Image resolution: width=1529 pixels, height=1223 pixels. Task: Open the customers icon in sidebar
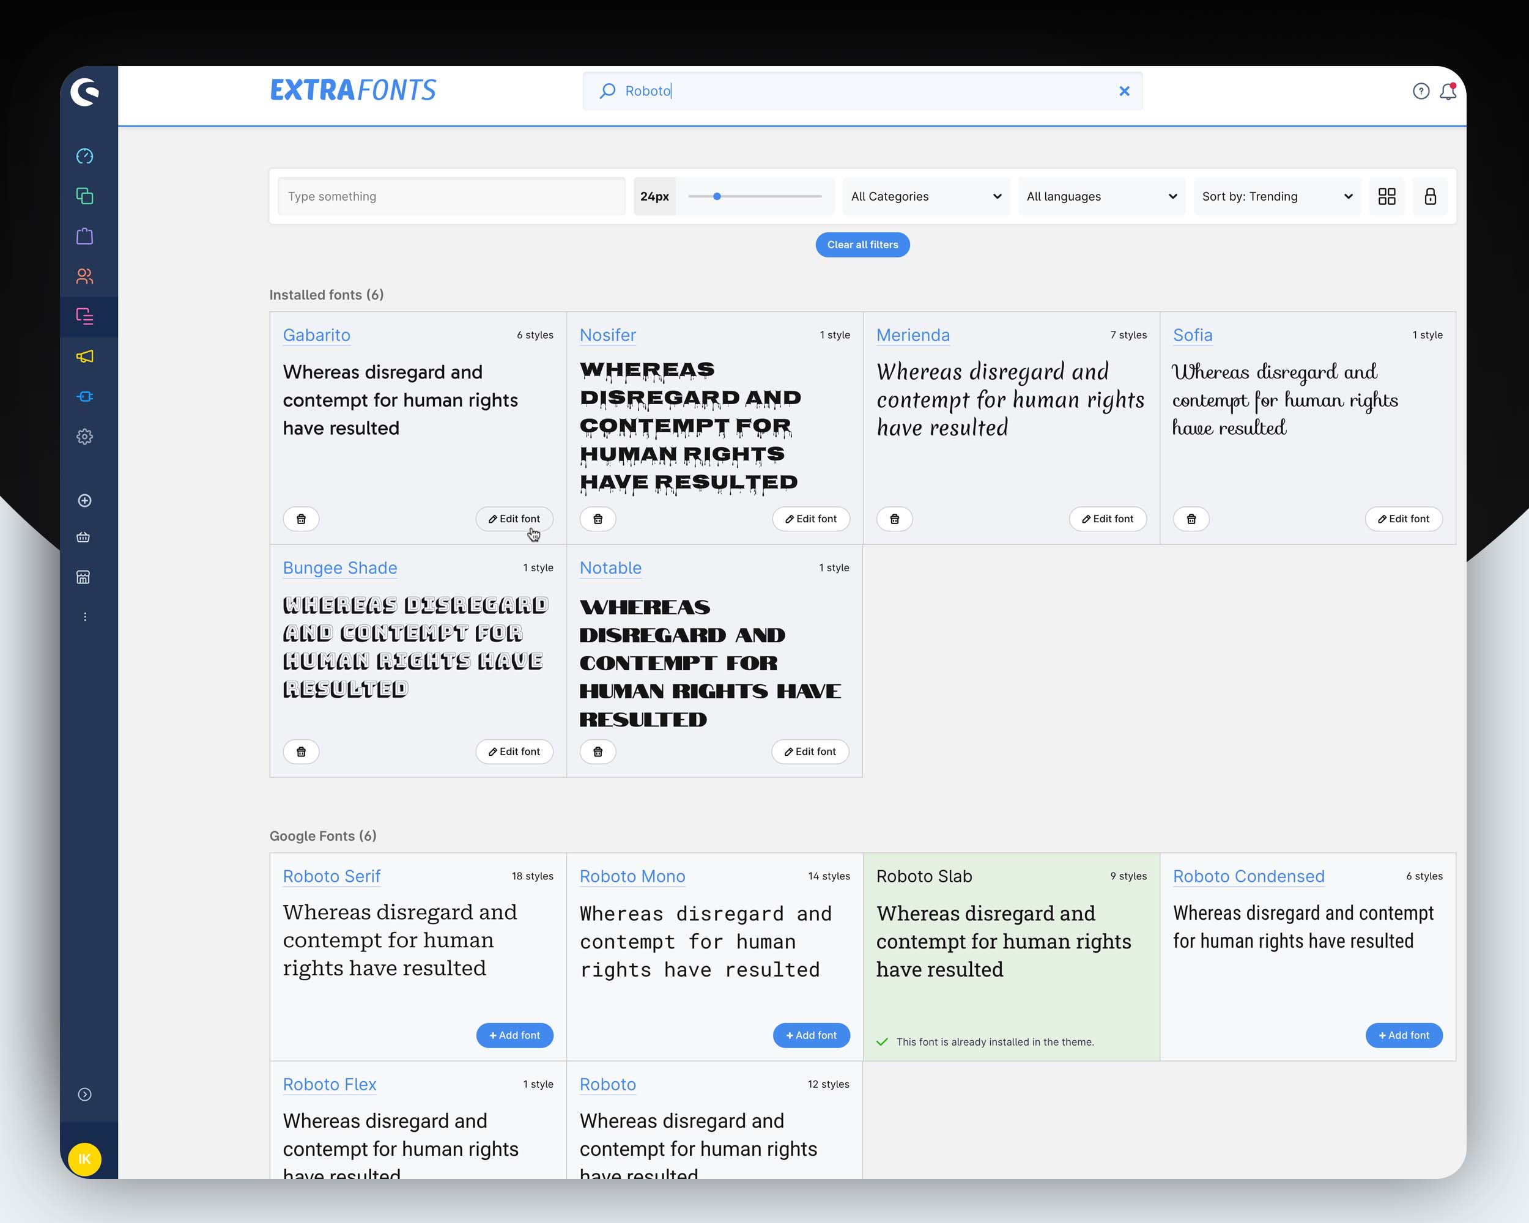point(84,276)
